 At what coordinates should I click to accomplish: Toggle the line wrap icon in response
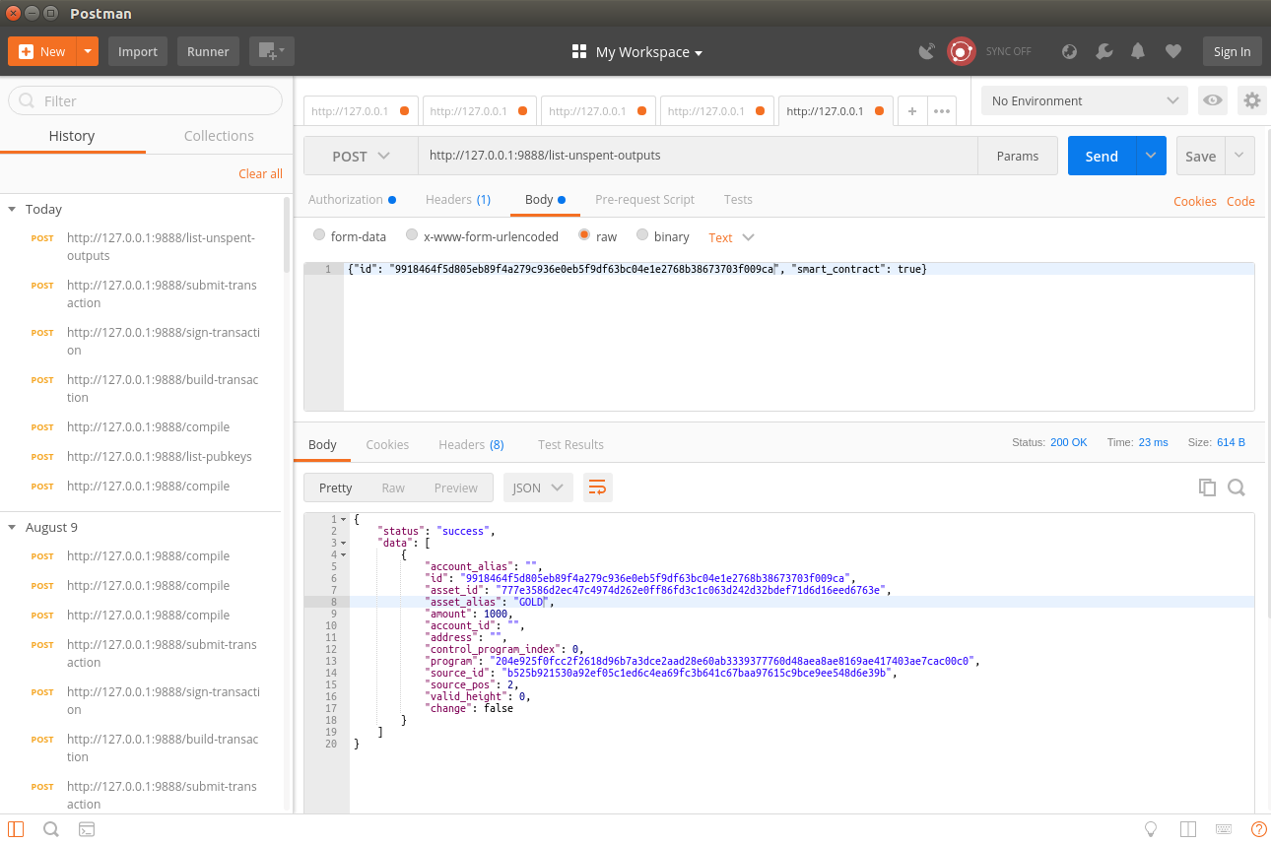pyautogui.click(x=597, y=487)
